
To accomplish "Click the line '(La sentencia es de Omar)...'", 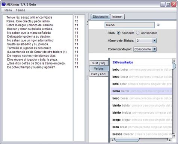I will tap(37, 52).
